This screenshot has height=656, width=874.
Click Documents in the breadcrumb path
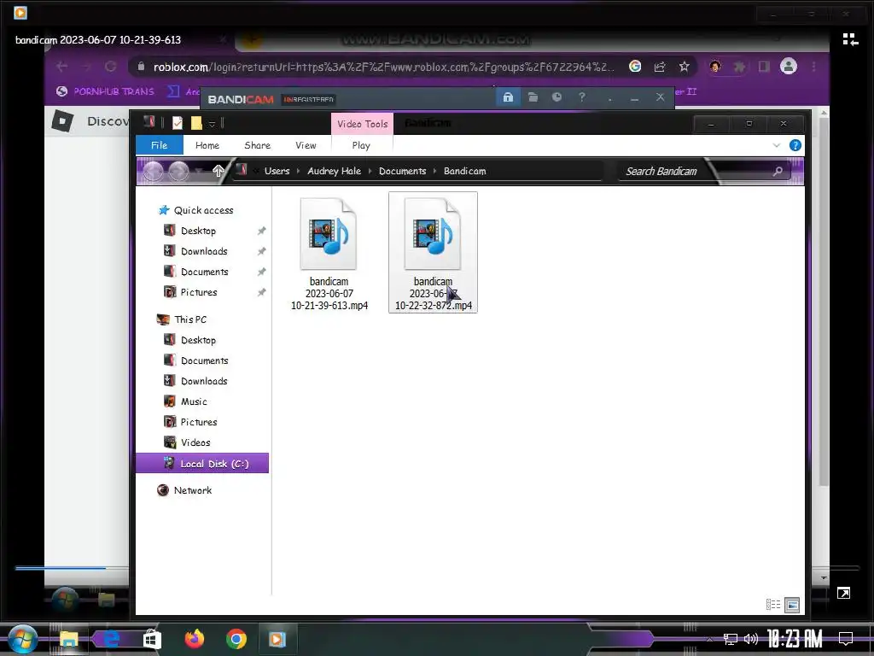click(x=403, y=171)
